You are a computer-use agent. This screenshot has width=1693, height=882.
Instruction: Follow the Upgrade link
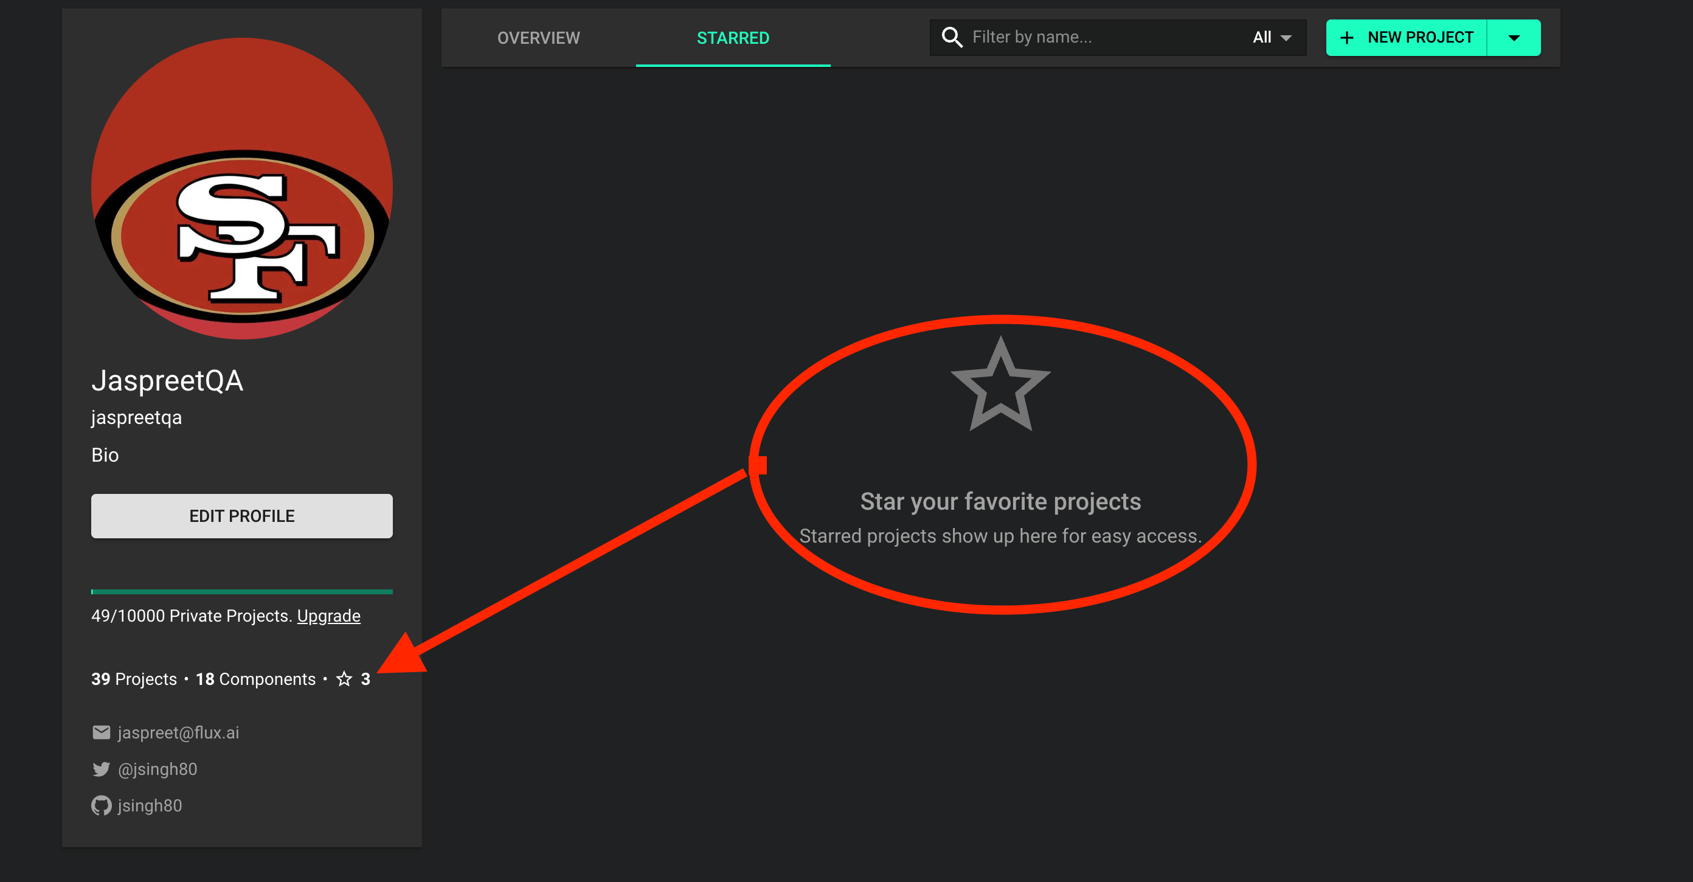click(328, 616)
